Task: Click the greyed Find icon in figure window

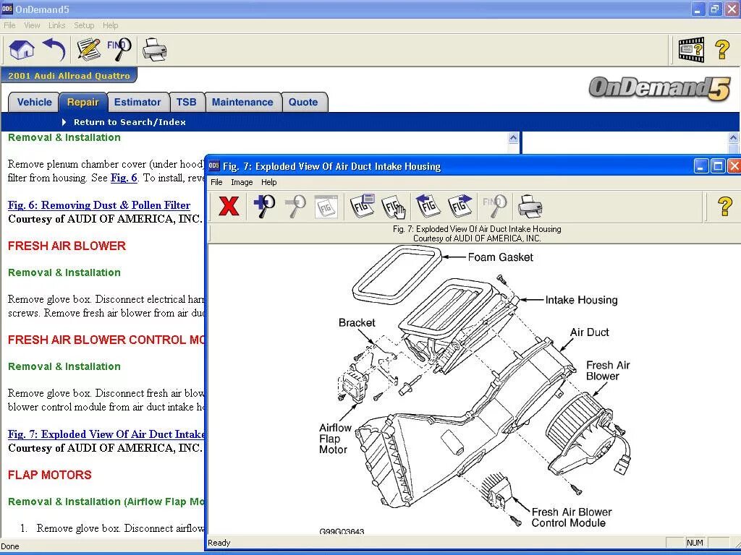Action: [494, 206]
